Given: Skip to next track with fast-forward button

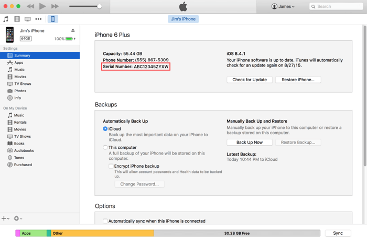Looking at the screenshot, I should point(55,6).
